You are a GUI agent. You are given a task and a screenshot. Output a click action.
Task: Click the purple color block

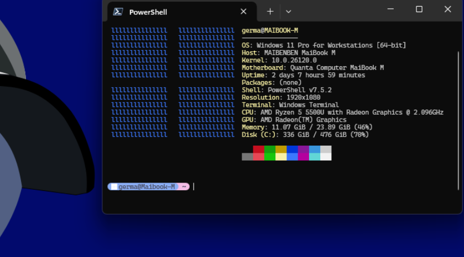304,149
